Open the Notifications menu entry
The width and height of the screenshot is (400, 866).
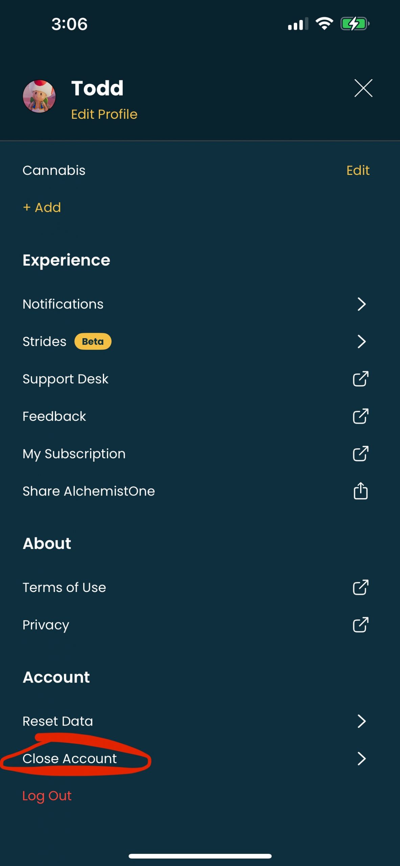63,304
